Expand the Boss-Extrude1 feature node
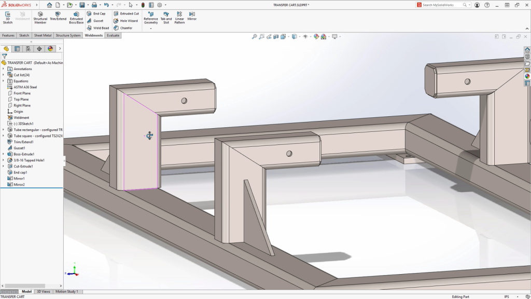This screenshot has height=299, width=531. click(3, 154)
